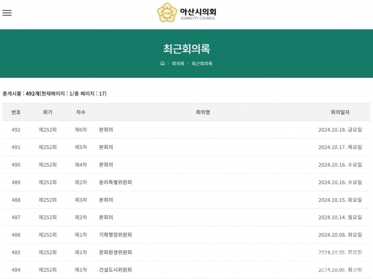Open the 제5차 본회의 record
Viewport: 373px width, 279px height.
[x=106, y=147]
